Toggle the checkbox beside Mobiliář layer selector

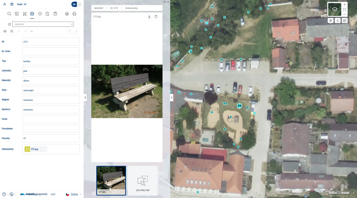click(x=10, y=24)
